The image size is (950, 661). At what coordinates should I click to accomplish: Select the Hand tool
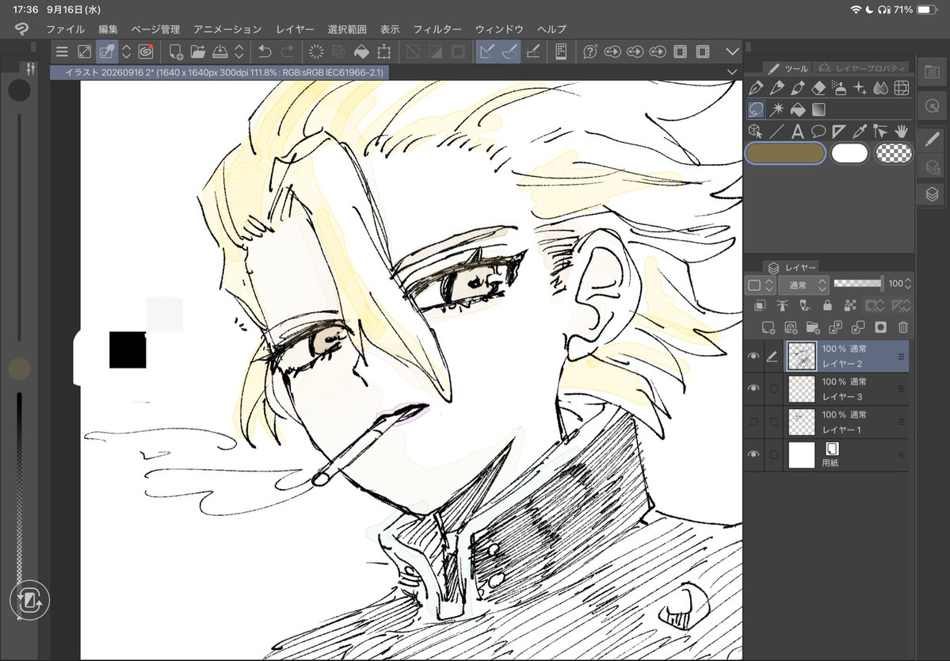coord(902,131)
